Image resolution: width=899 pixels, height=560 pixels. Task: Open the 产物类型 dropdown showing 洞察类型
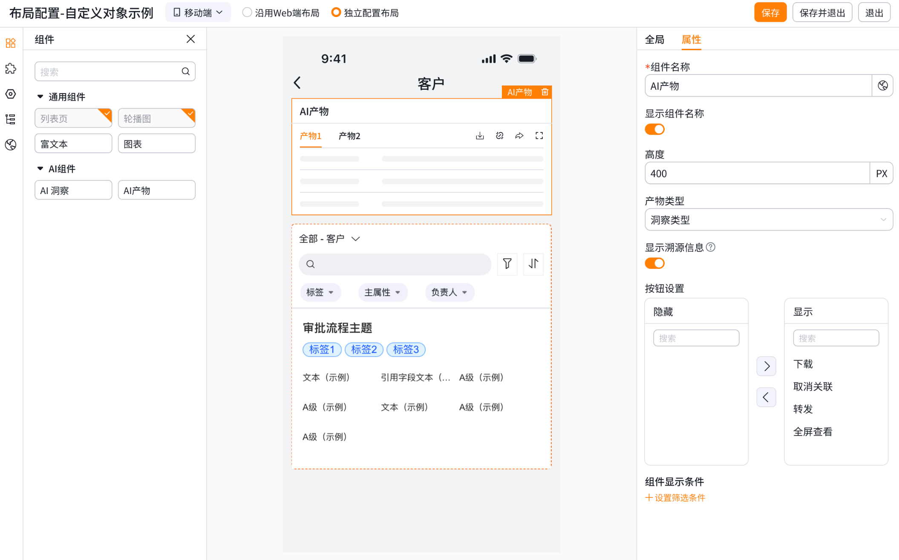coord(769,220)
